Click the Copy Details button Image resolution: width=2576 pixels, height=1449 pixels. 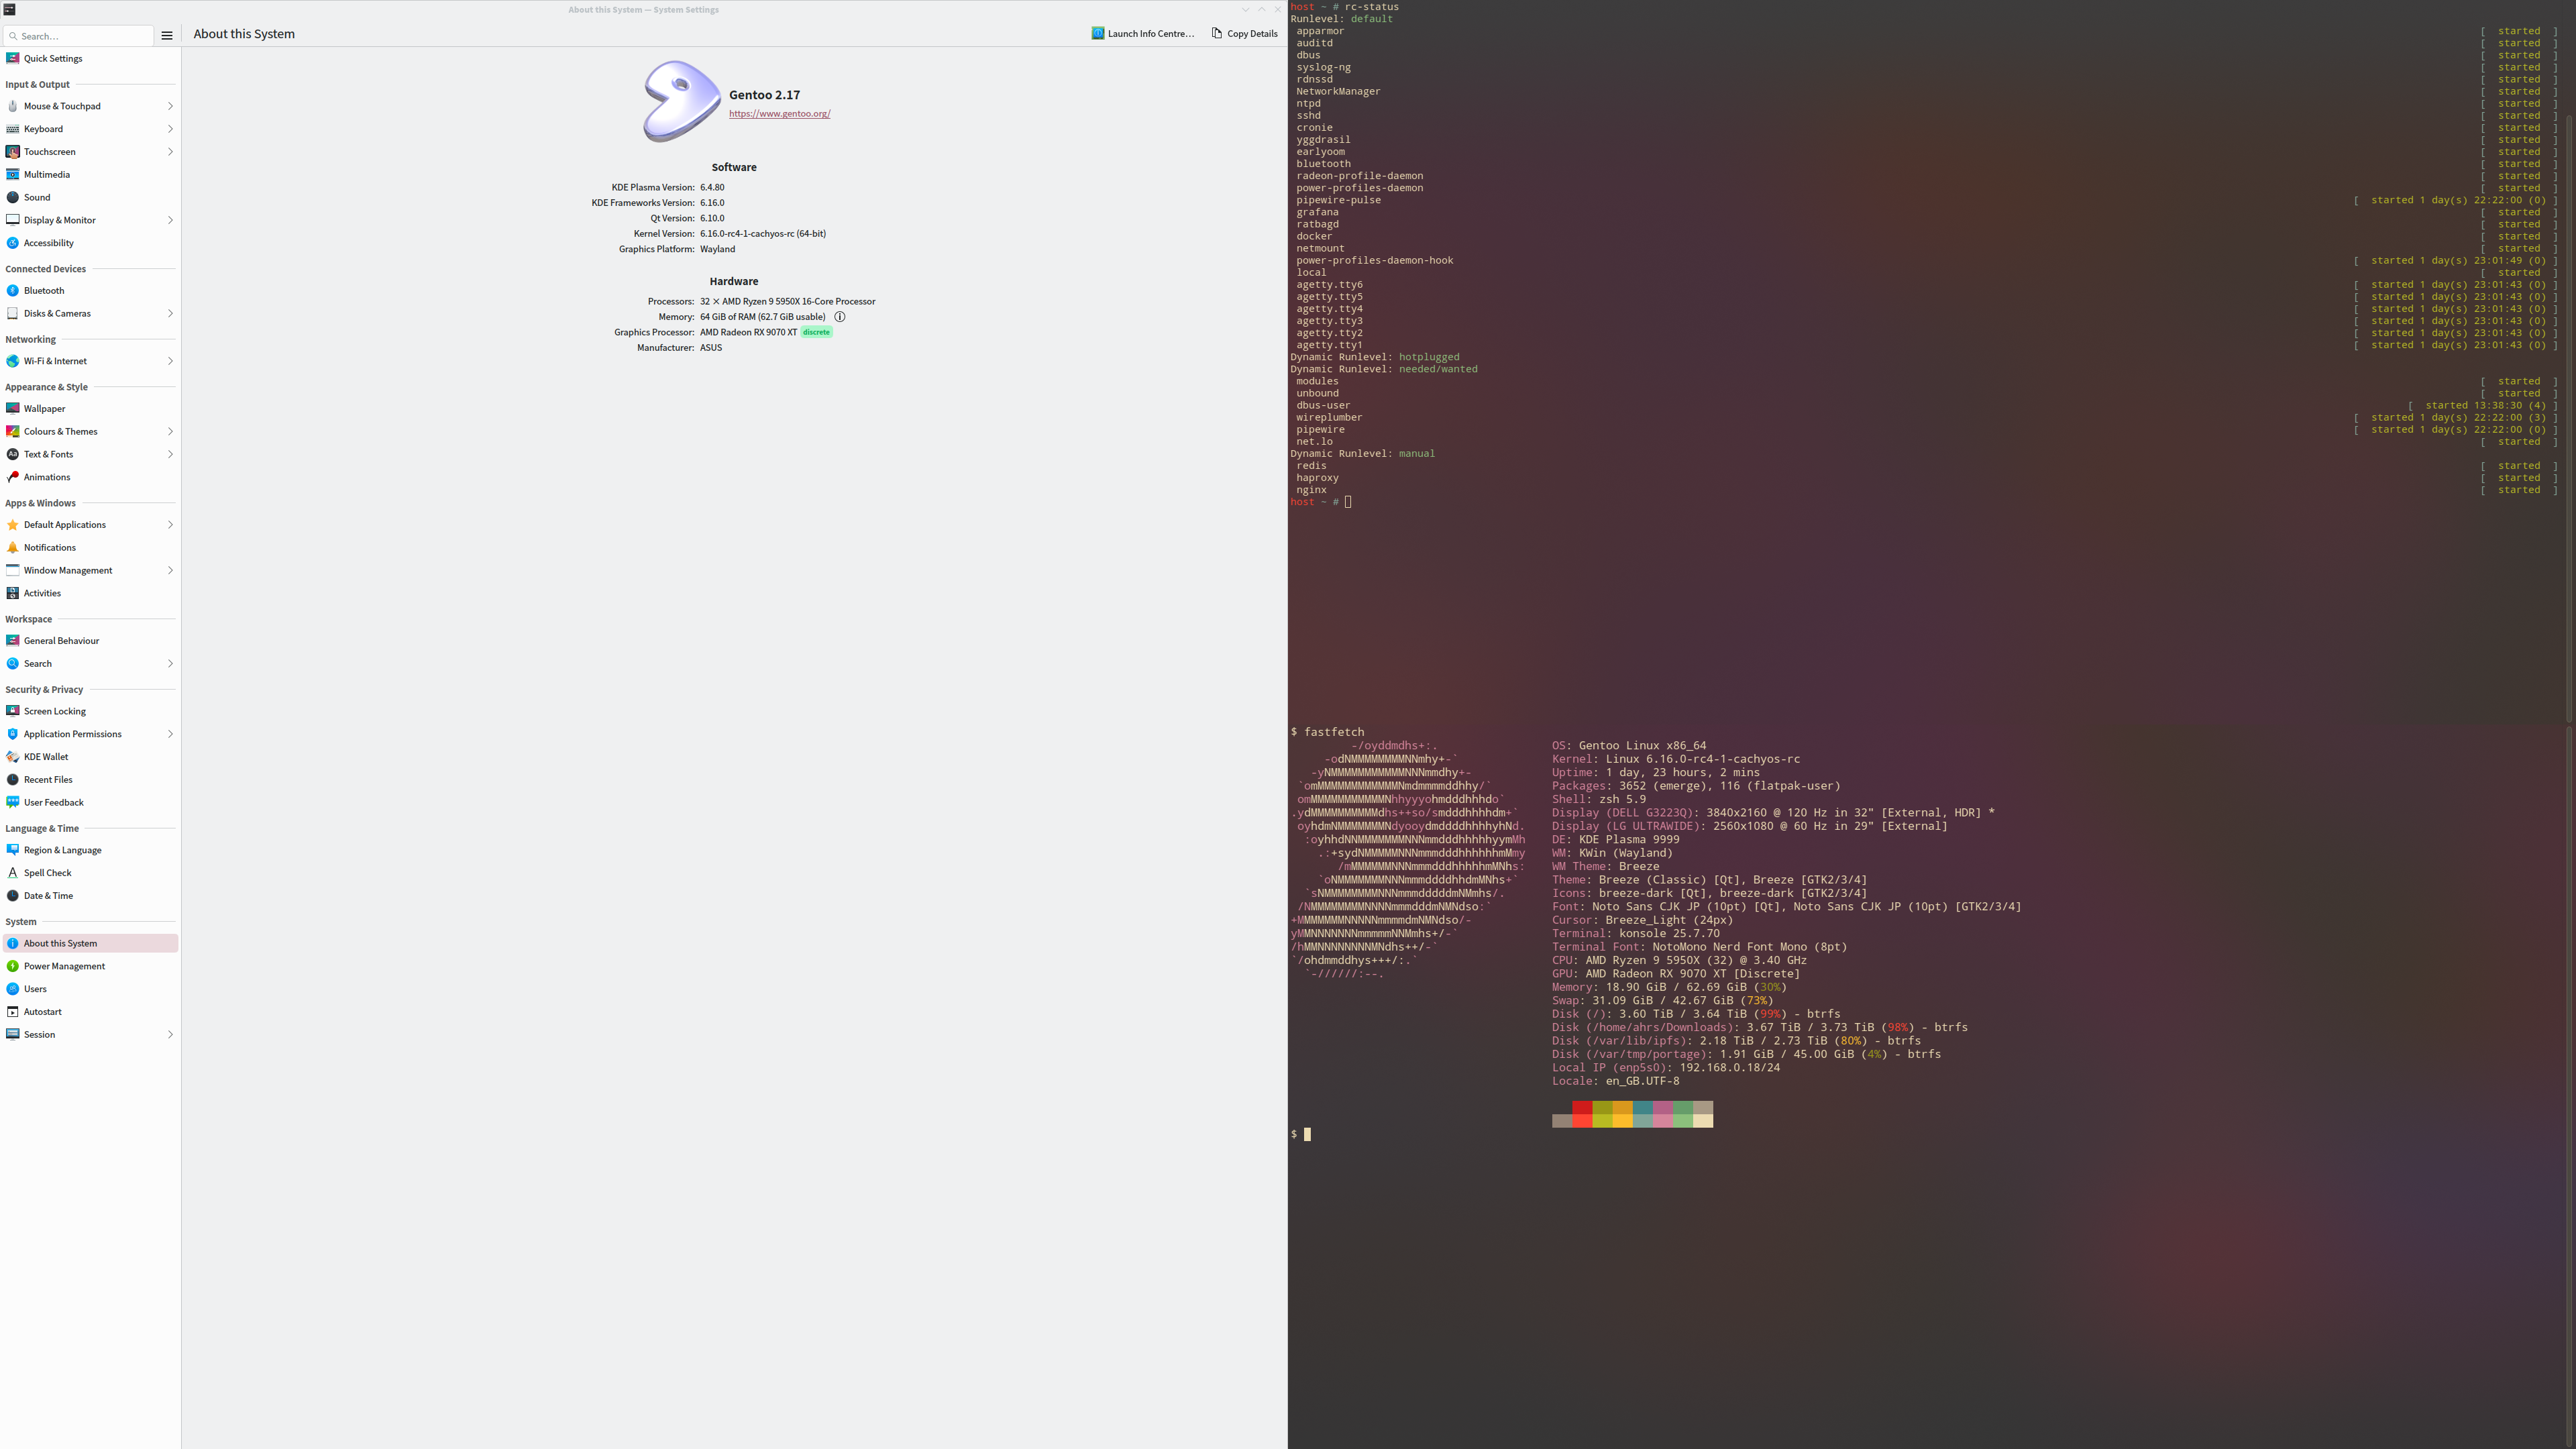[x=1245, y=34]
